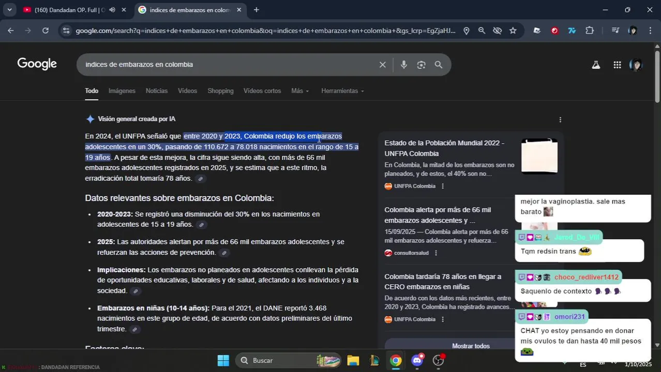Image resolution: width=661 pixels, height=372 pixels.
Task: Switch to Videos results
Action: coord(187,91)
